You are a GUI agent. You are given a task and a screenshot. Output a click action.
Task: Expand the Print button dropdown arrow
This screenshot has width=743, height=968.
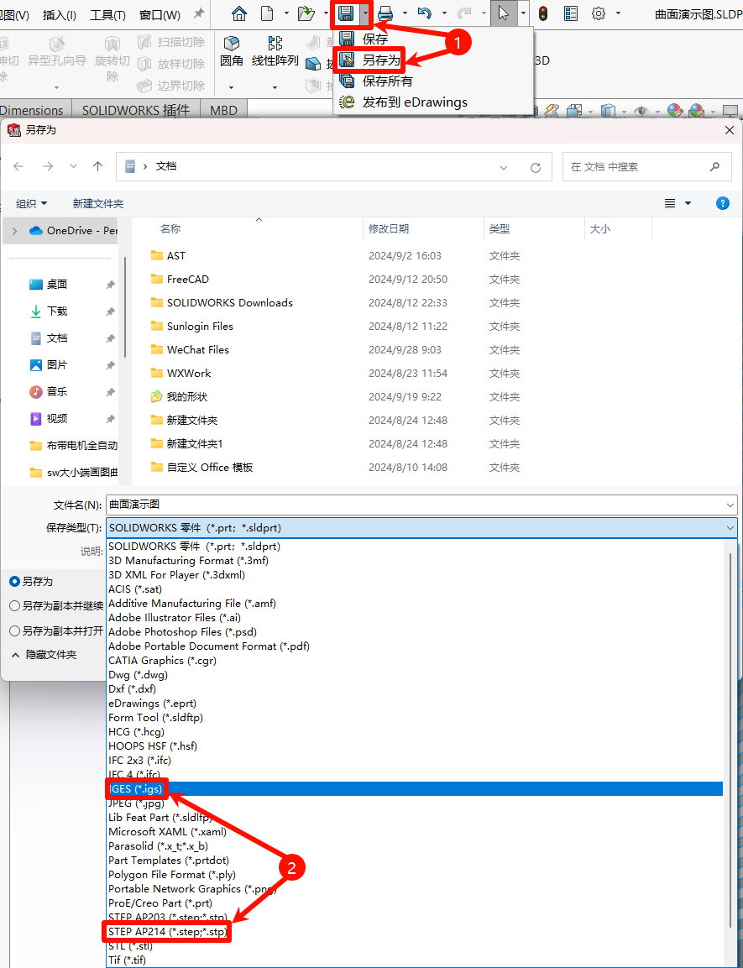pyautogui.click(x=405, y=13)
